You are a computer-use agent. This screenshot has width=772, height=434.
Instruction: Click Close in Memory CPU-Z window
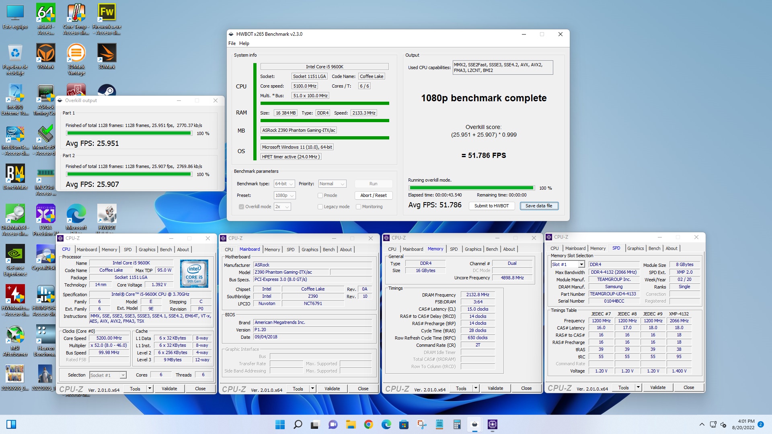(526, 388)
